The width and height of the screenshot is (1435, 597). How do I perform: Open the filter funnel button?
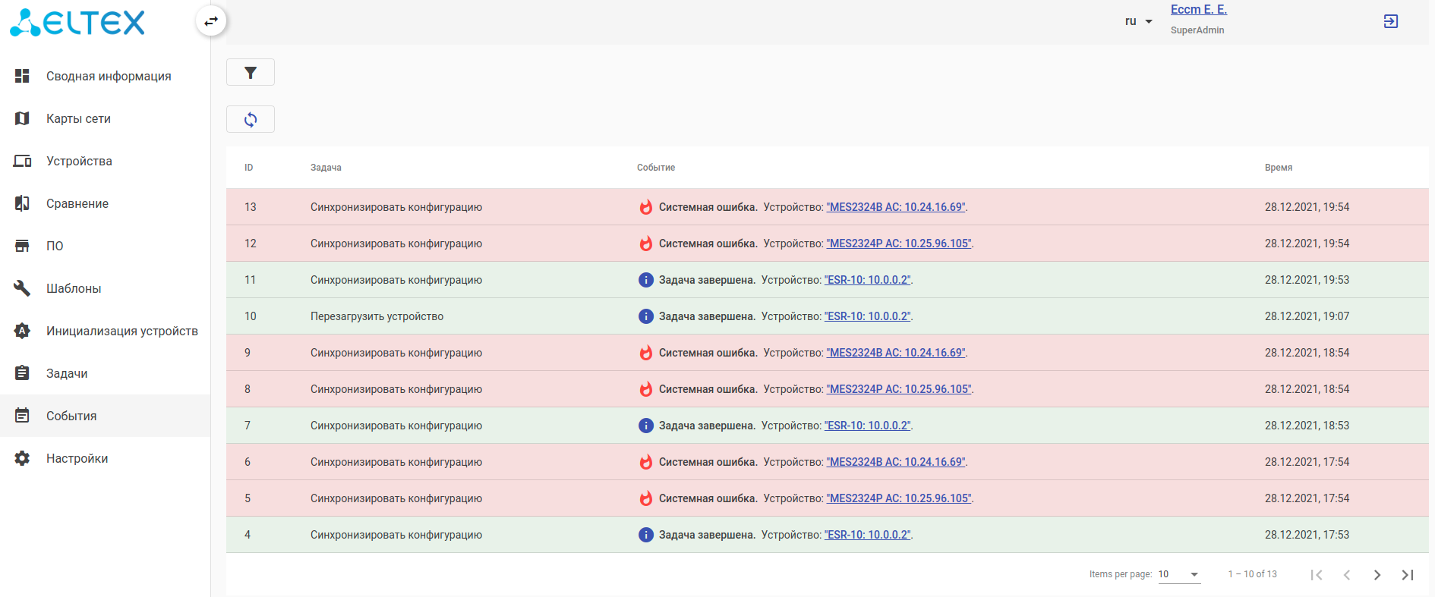251,73
